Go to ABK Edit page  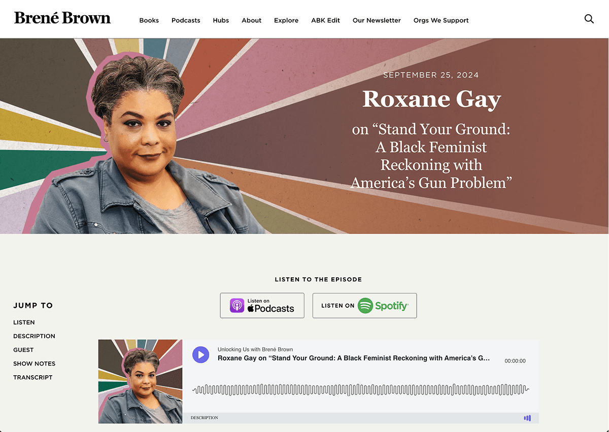pyautogui.click(x=326, y=21)
